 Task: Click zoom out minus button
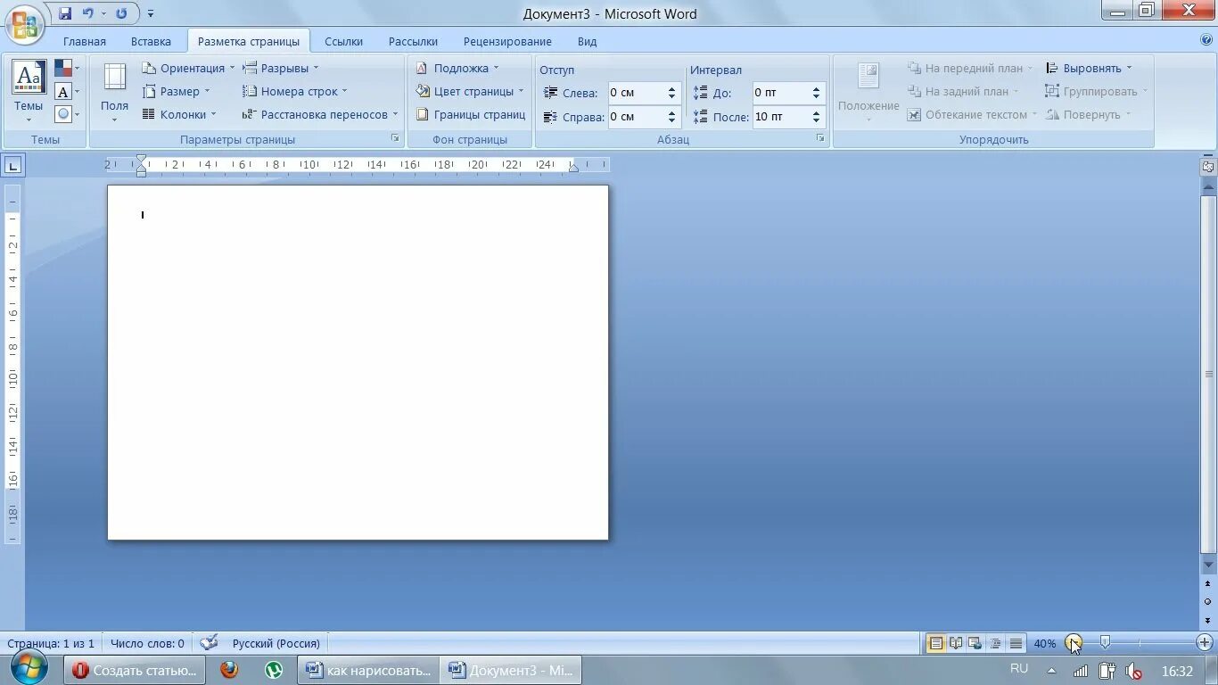point(1073,642)
